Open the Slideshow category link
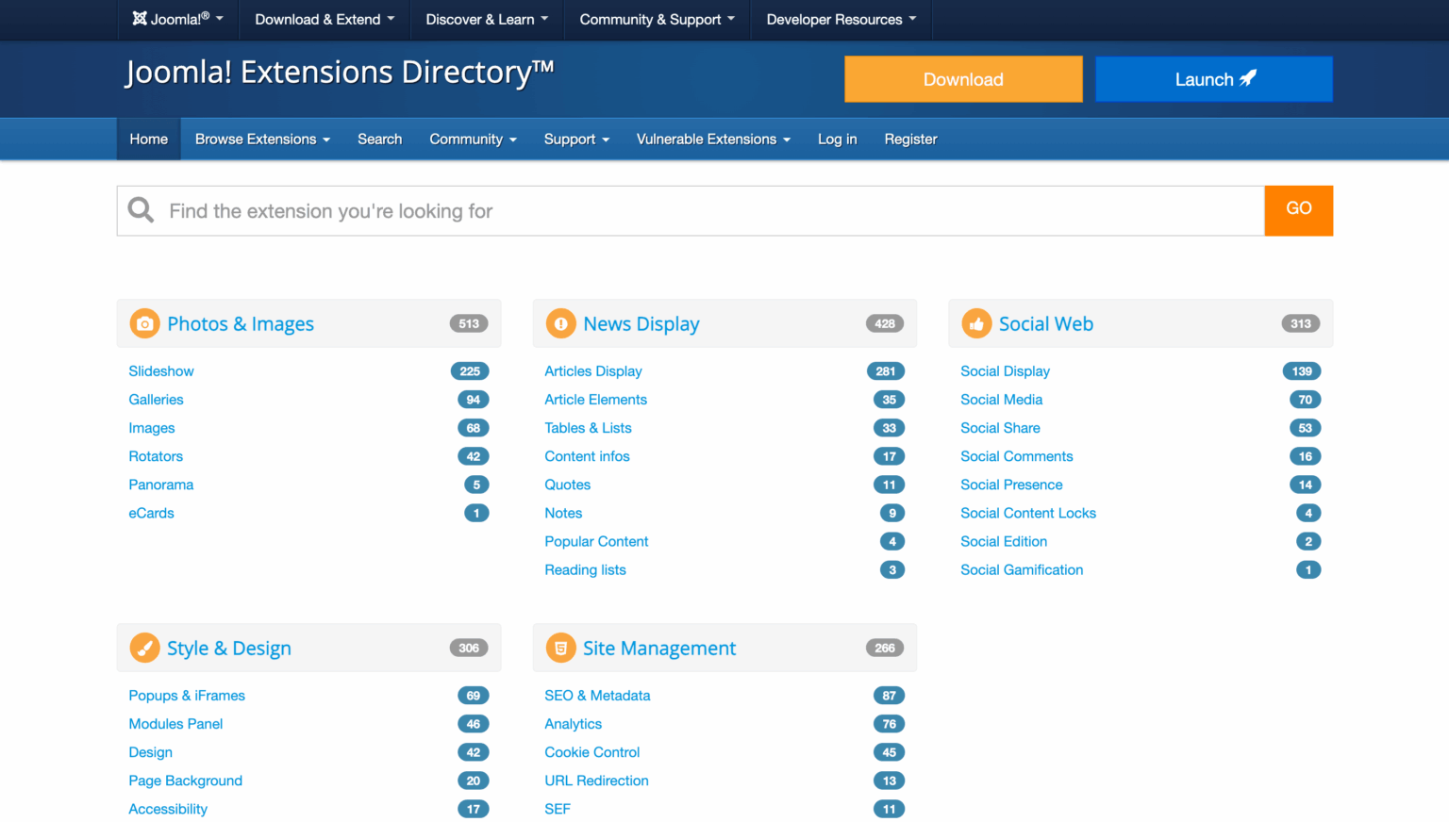Viewport: 1449px width, 822px height. [x=161, y=370]
